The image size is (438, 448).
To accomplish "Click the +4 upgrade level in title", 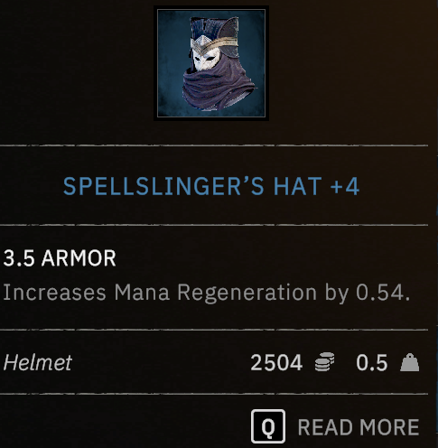I will 345,187.
